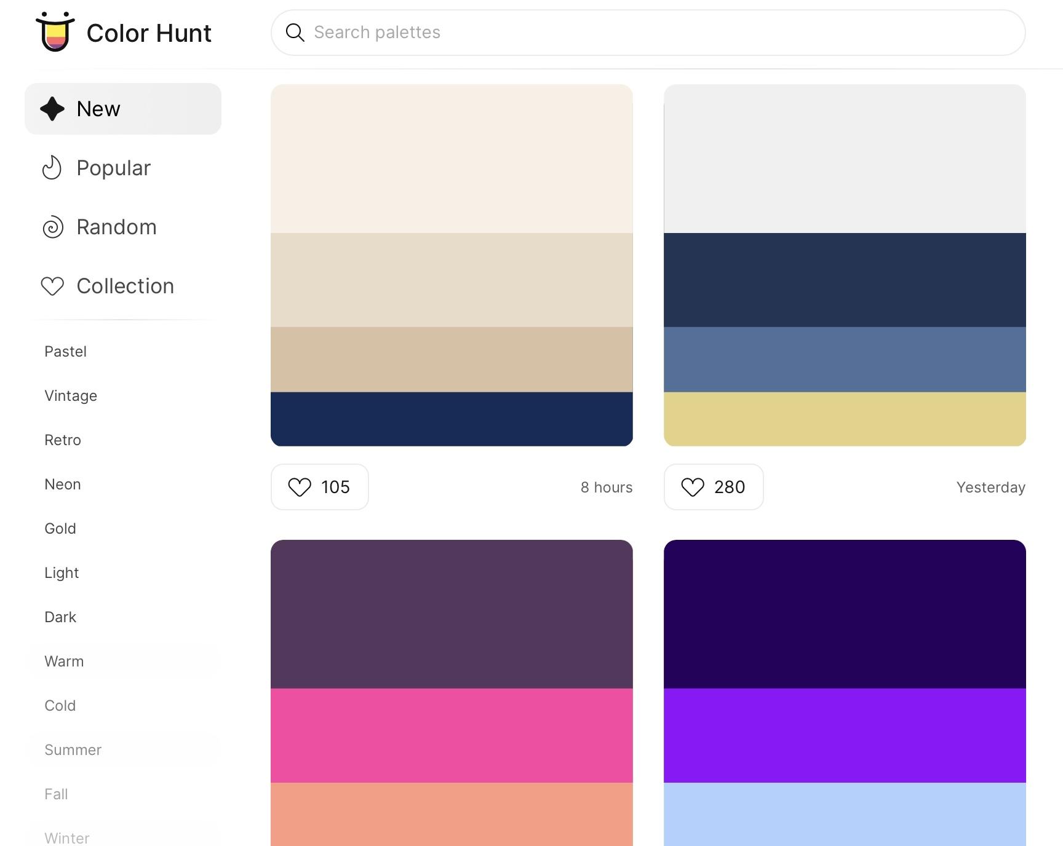
Task: Pick the hot pink color swatch
Action: [452, 735]
